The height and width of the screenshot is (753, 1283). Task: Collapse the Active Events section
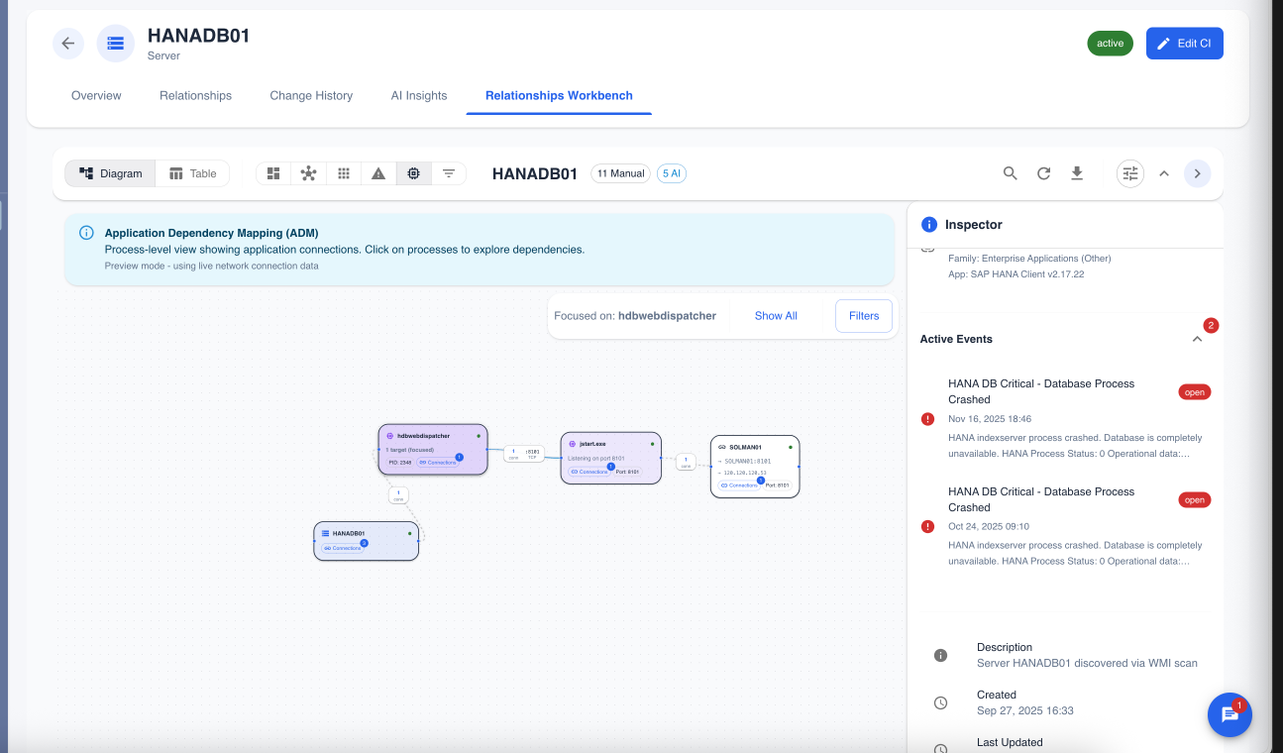click(1197, 338)
